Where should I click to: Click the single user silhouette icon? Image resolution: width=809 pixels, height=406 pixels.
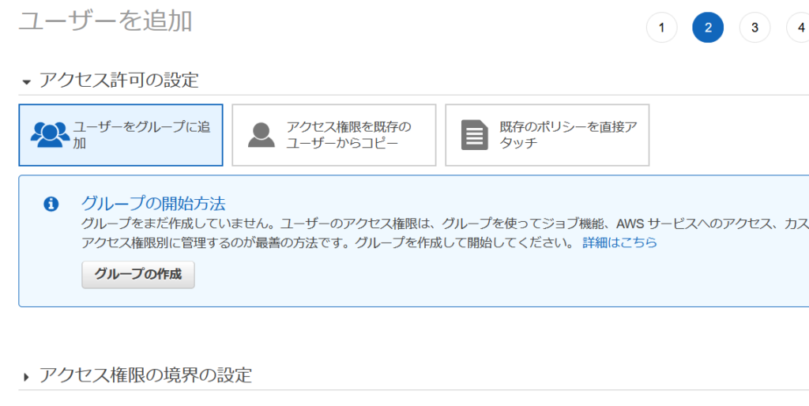[261, 135]
